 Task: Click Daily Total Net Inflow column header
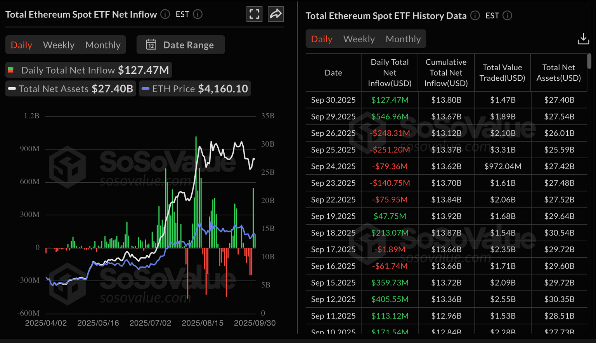pyautogui.click(x=390, y=73)
